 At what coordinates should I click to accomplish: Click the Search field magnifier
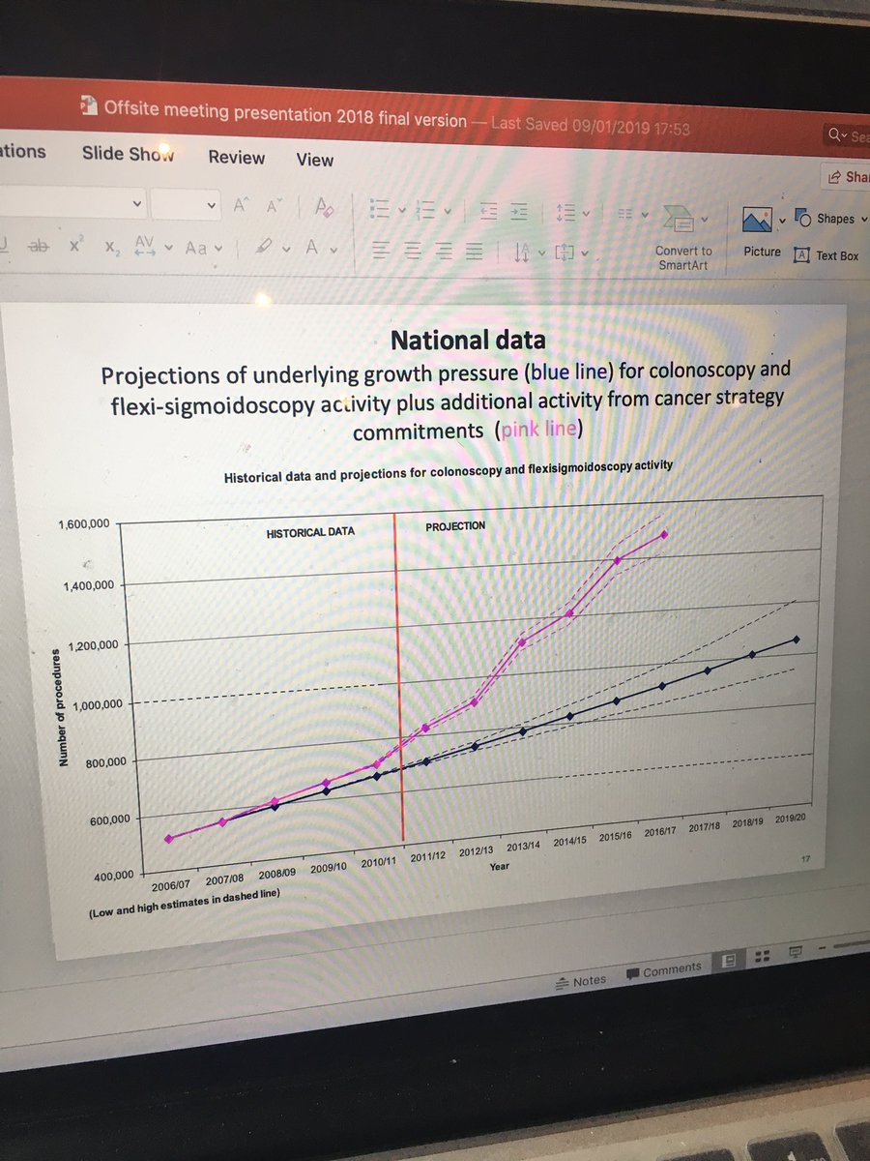pyautogui.click(x=834, y=136)
